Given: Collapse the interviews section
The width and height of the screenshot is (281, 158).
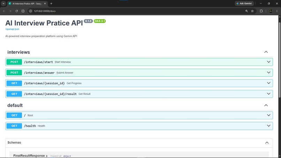Looking at the screenshot, I should point(266,52).
